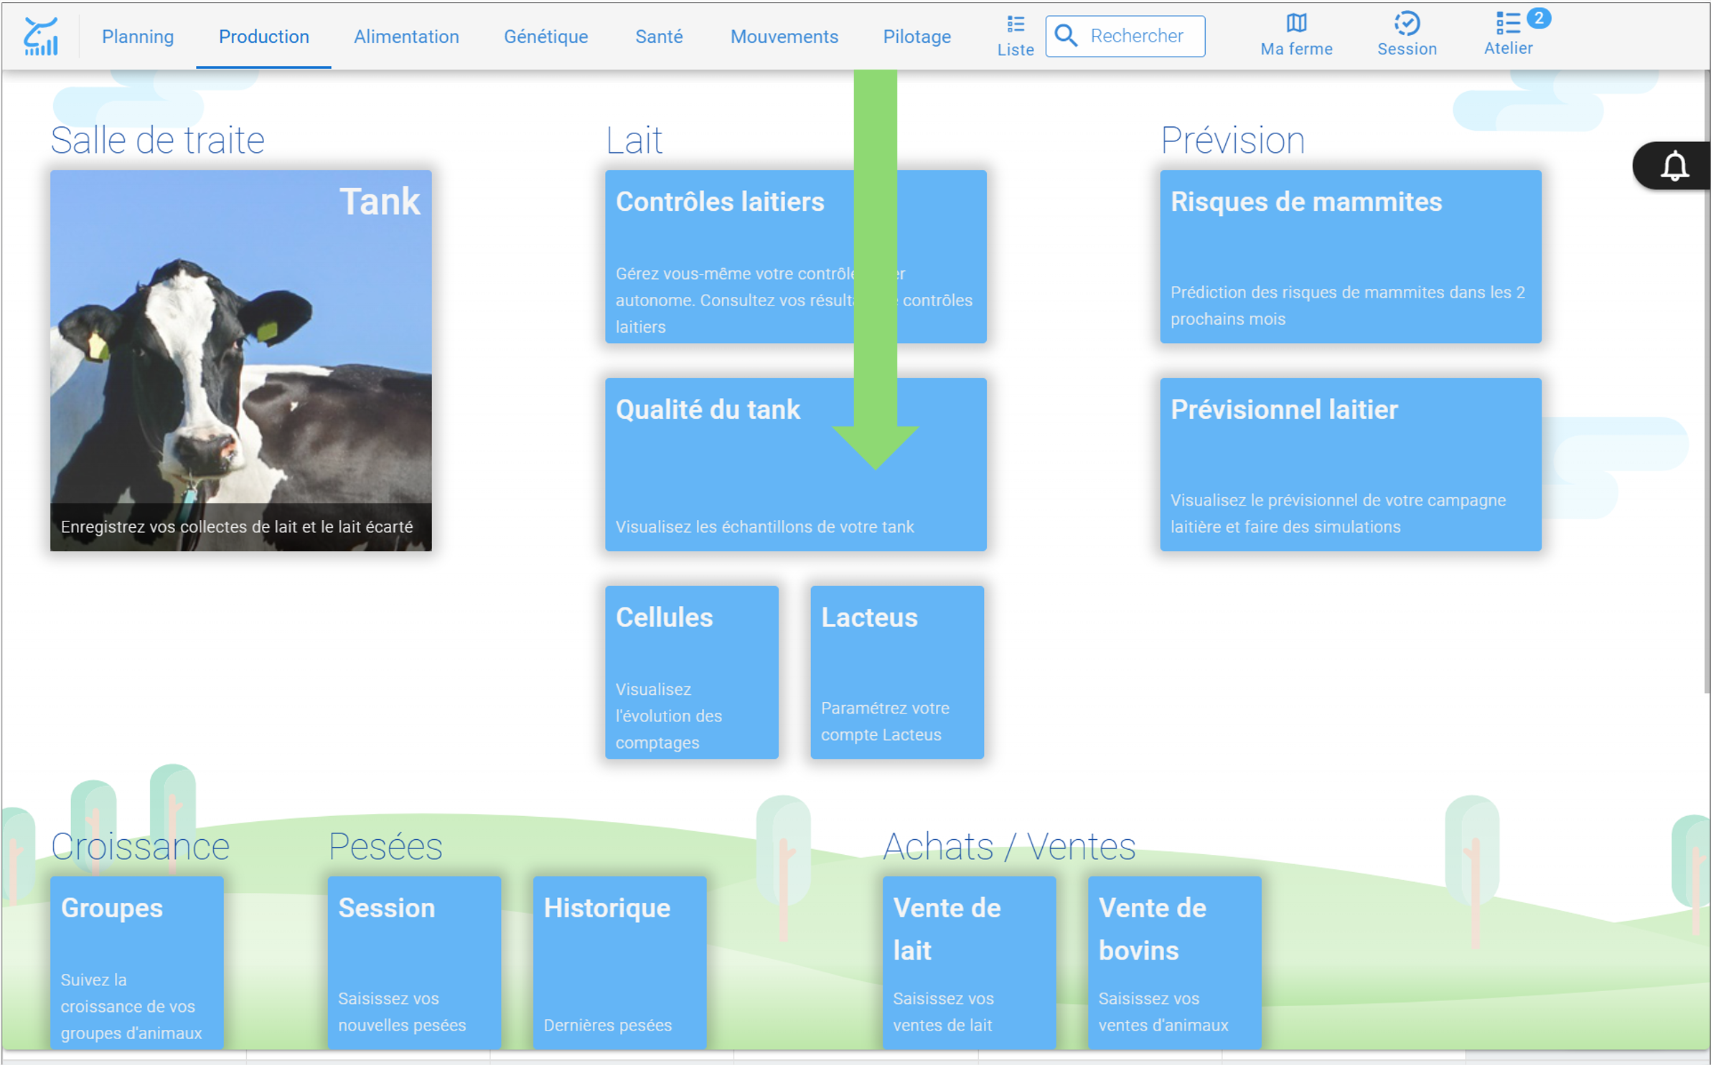Switch to the Mouvements tab
The width and height of the screenshot is (1711, 1065).
tap(784, 37)
